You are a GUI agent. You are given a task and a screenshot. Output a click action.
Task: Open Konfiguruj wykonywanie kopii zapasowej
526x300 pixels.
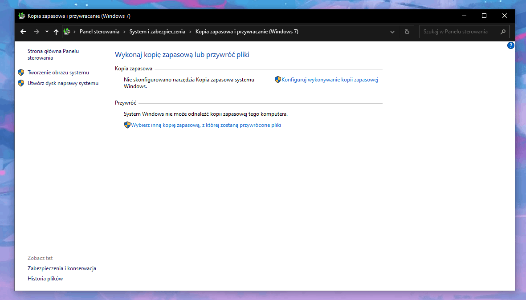330,79
